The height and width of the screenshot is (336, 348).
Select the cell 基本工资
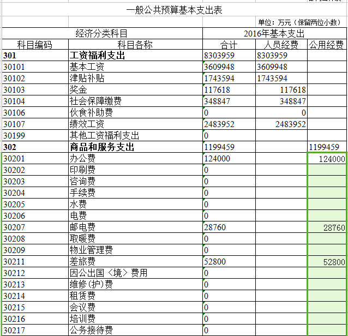pyautogui.click(x=135, y=67)
